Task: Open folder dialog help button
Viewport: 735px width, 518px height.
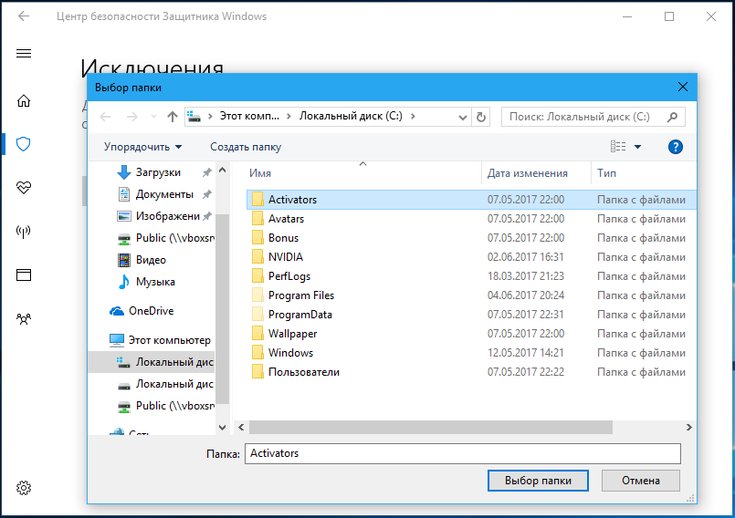Action: pyautogui.click(x=675, y=147)
